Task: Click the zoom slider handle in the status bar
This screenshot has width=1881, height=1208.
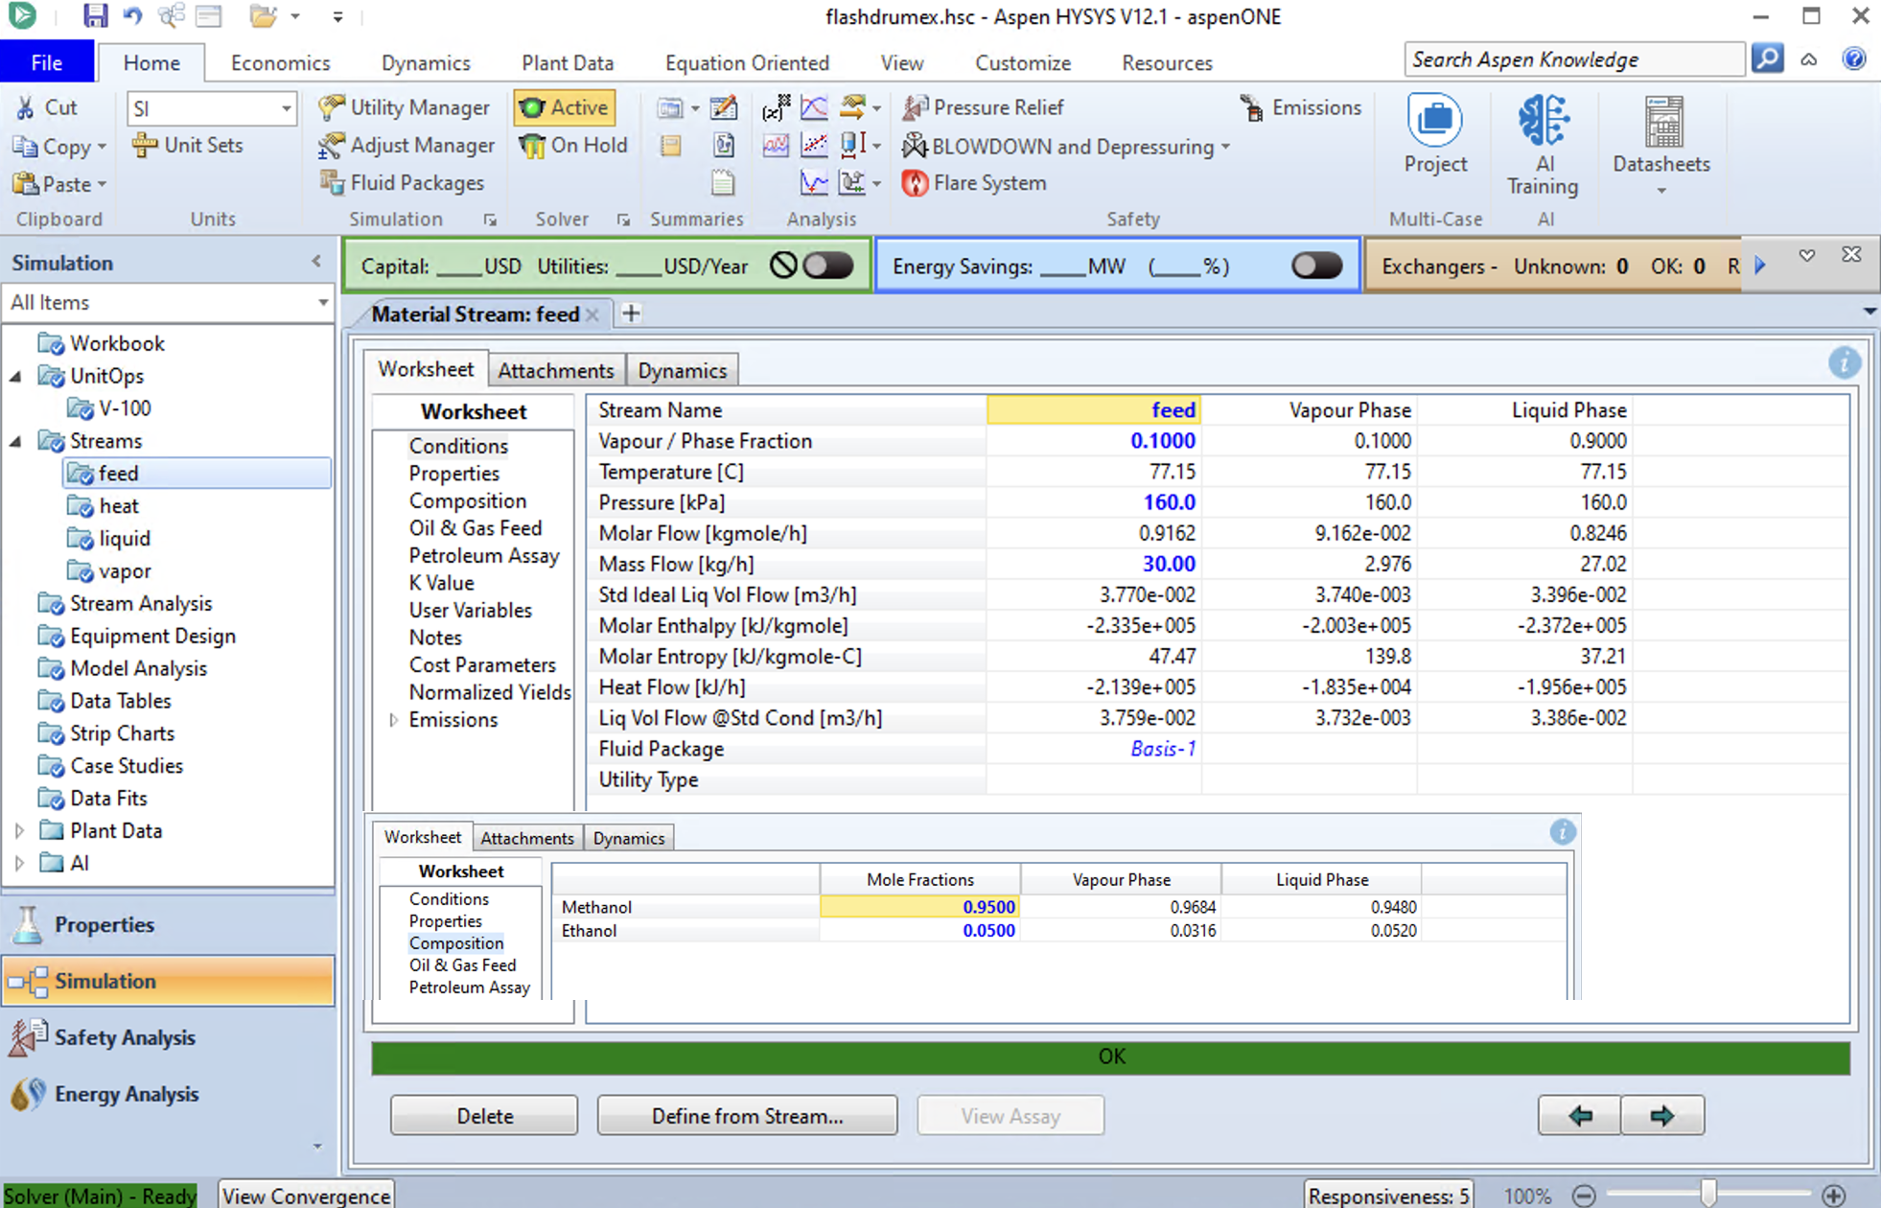Action: 1707,1195
